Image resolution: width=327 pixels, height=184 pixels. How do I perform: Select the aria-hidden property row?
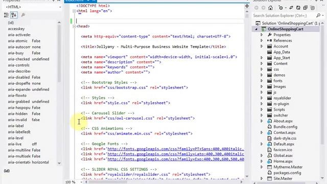[x=31, y=113]
